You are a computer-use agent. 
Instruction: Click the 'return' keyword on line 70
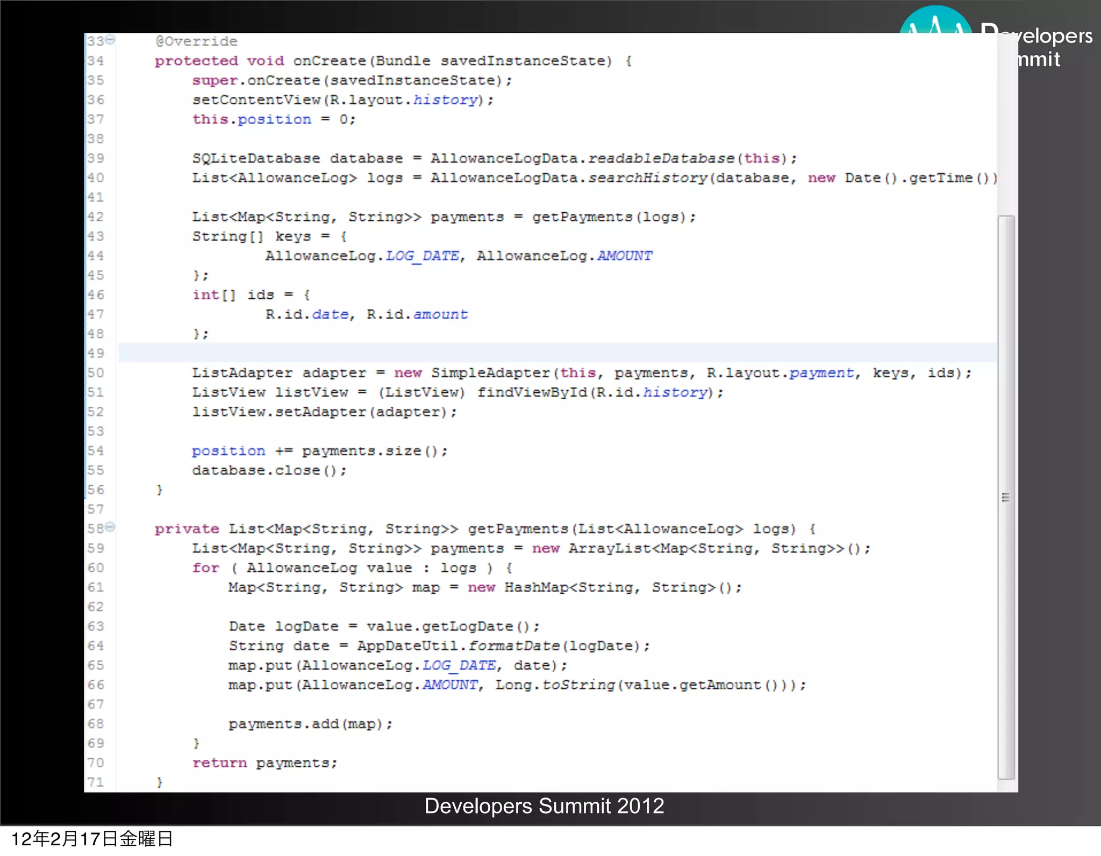click(219, 763)
